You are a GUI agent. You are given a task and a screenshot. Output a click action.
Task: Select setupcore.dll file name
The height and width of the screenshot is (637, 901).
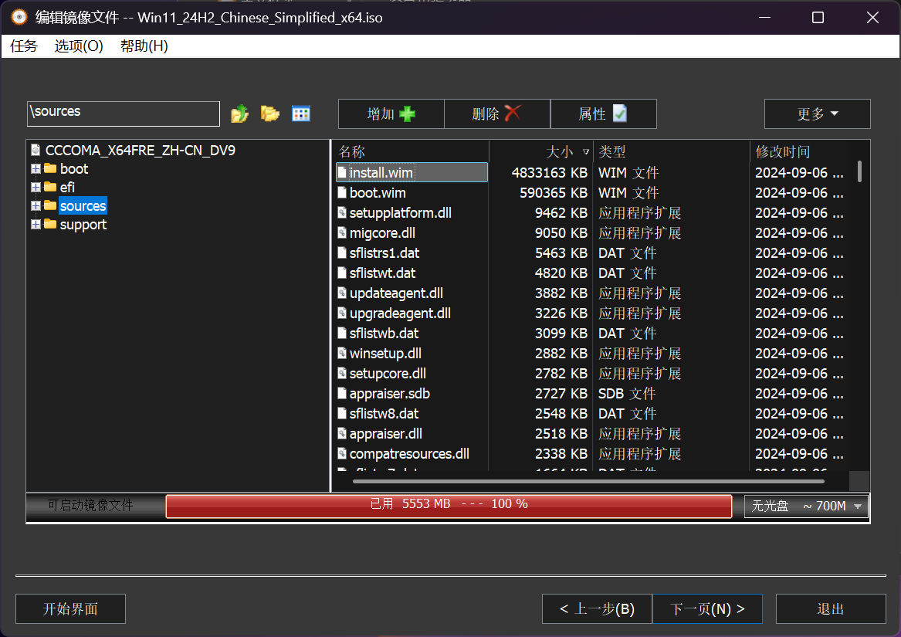tap(388, 374)
